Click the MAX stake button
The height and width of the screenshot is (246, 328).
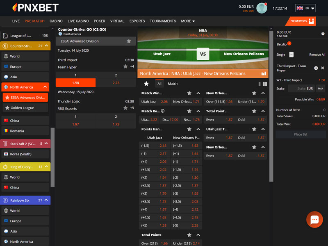pyautogui.click(x=321, y=89)
